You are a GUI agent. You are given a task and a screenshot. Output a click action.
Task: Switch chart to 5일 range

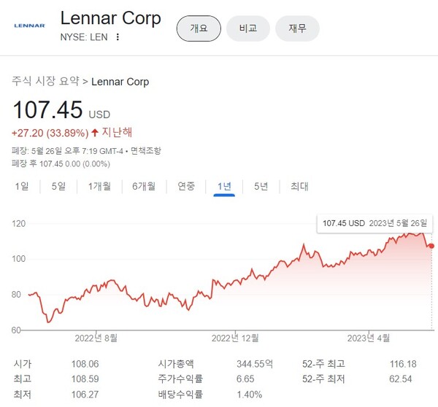click(x=58, y=187)
